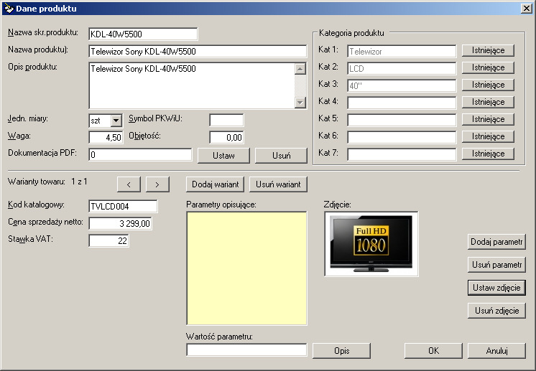The image size is (536, 371).
Task: Click Istniejące button for Kat 4
Action: [488, 102]
